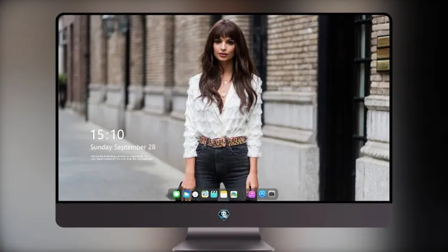Open the blue App Store icon
This screenshot has height=252, width=448.
(262, 194)
